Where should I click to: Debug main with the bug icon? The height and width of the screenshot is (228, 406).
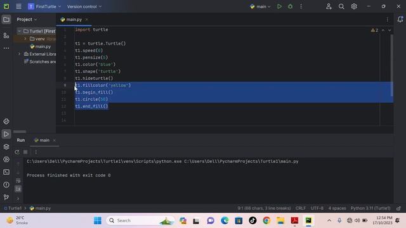click(291, 6)
